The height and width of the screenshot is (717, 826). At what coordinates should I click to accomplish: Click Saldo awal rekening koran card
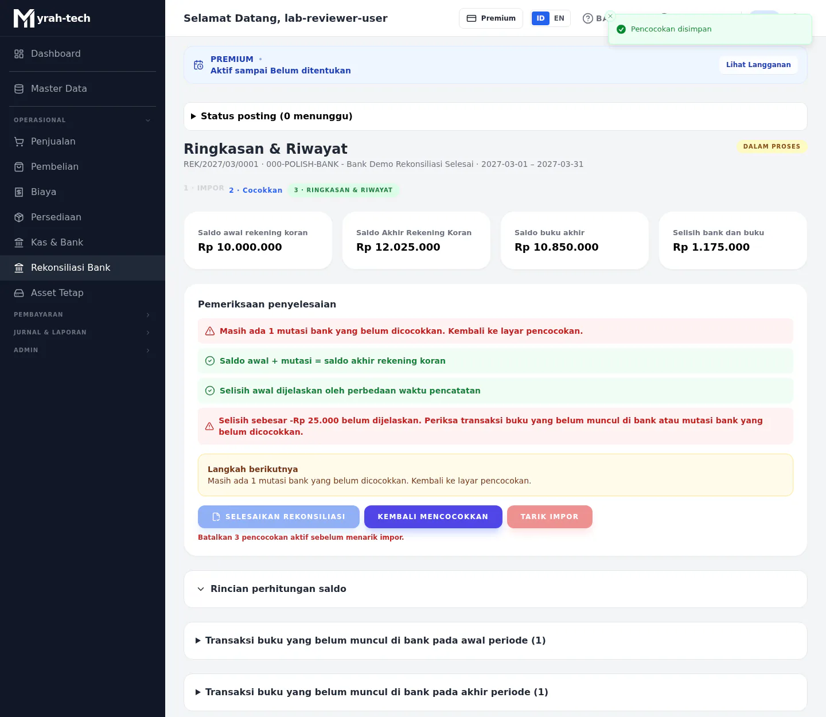pyautogui.click(x=258, y=240)
